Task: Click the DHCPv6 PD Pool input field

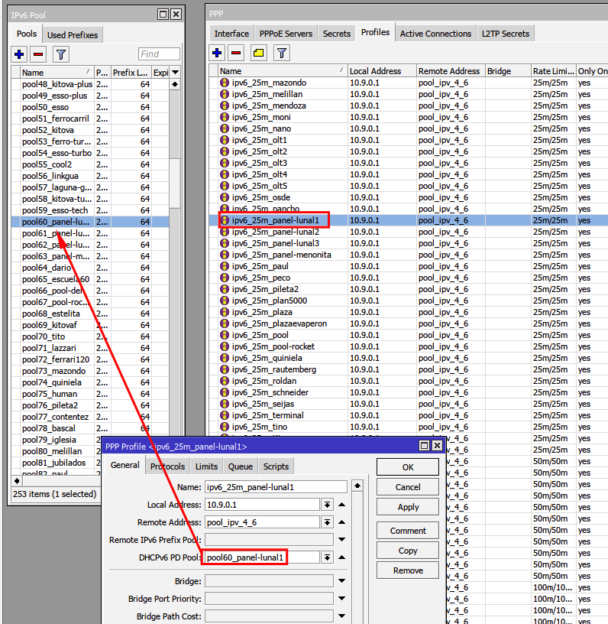Action: pos(262,557)
